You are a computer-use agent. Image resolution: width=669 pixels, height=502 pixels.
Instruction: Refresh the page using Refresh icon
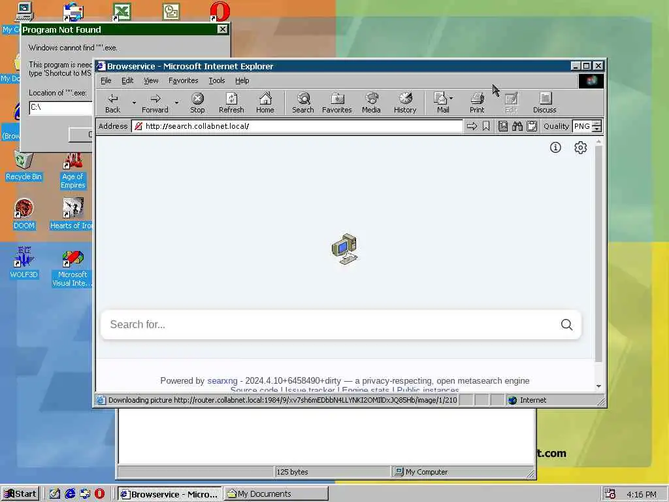[231, 103]
